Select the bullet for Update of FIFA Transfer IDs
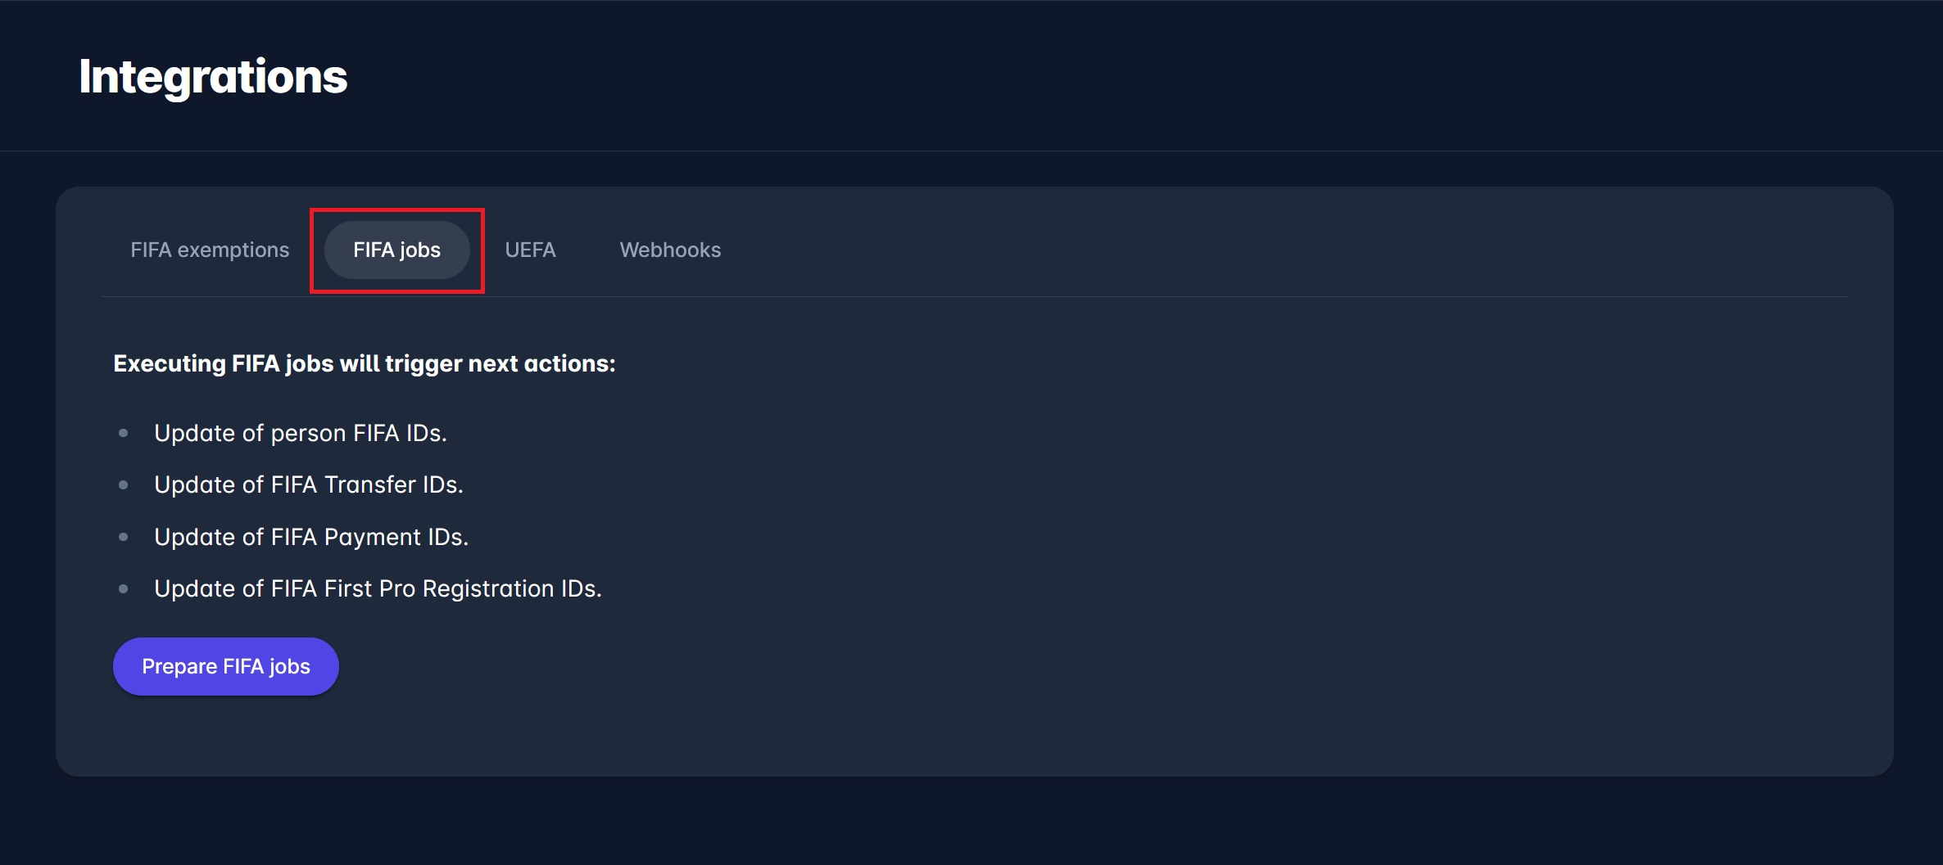The image size is (1943, 865). [x=125, y=483]
